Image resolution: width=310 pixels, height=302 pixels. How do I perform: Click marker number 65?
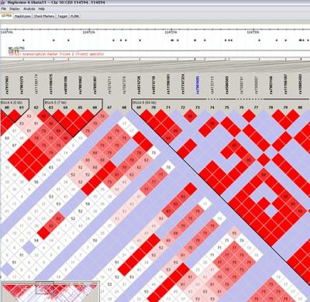pos(80,108)
